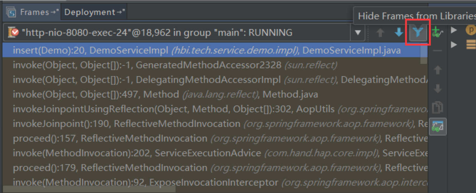476x193 pixels.
Task: Open the thread selector dropdown arrow
Action: tap(358, 32)
